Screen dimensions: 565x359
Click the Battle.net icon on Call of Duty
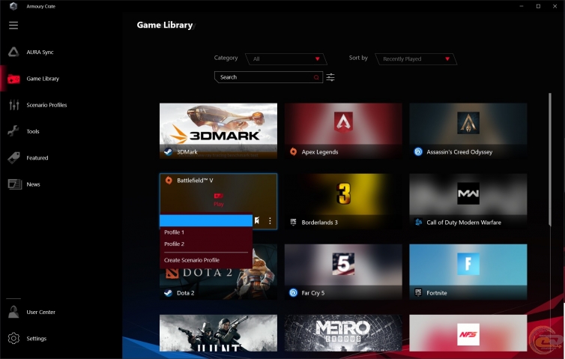418,222
